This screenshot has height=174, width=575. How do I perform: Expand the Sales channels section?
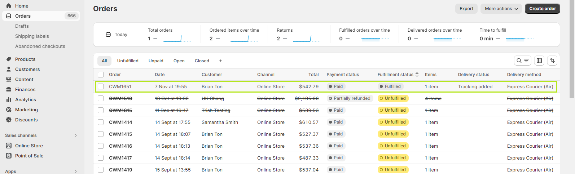point(75,135)
